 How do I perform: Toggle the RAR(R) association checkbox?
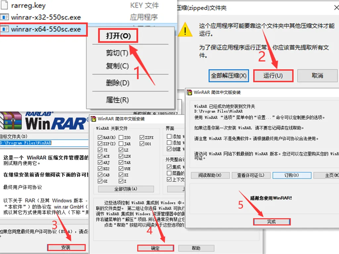100,137
